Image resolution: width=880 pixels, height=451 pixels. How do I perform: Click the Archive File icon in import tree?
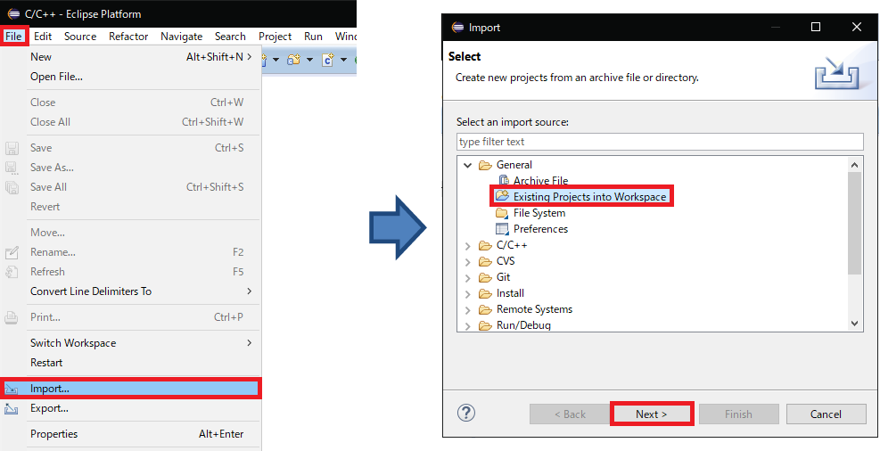(x=504, y=181)
